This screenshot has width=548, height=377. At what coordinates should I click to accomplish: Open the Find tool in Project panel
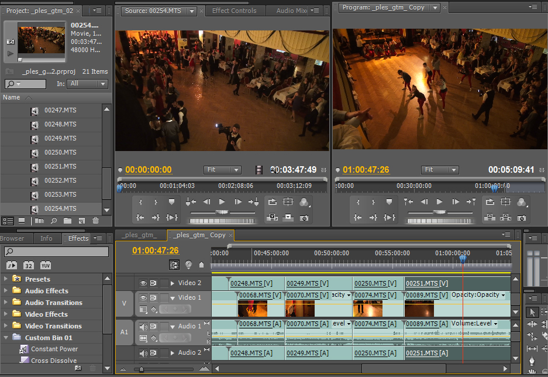[54, 221]
